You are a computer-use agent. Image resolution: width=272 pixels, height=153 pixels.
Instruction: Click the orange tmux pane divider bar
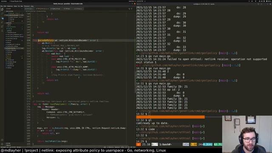point(170,117)
